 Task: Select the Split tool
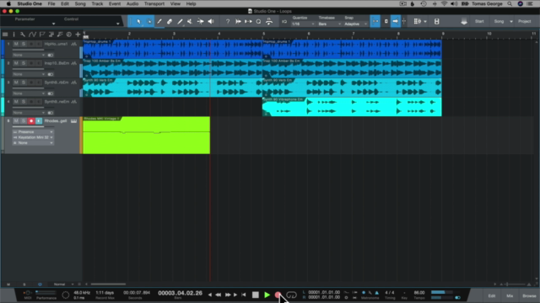pos(159,21)
